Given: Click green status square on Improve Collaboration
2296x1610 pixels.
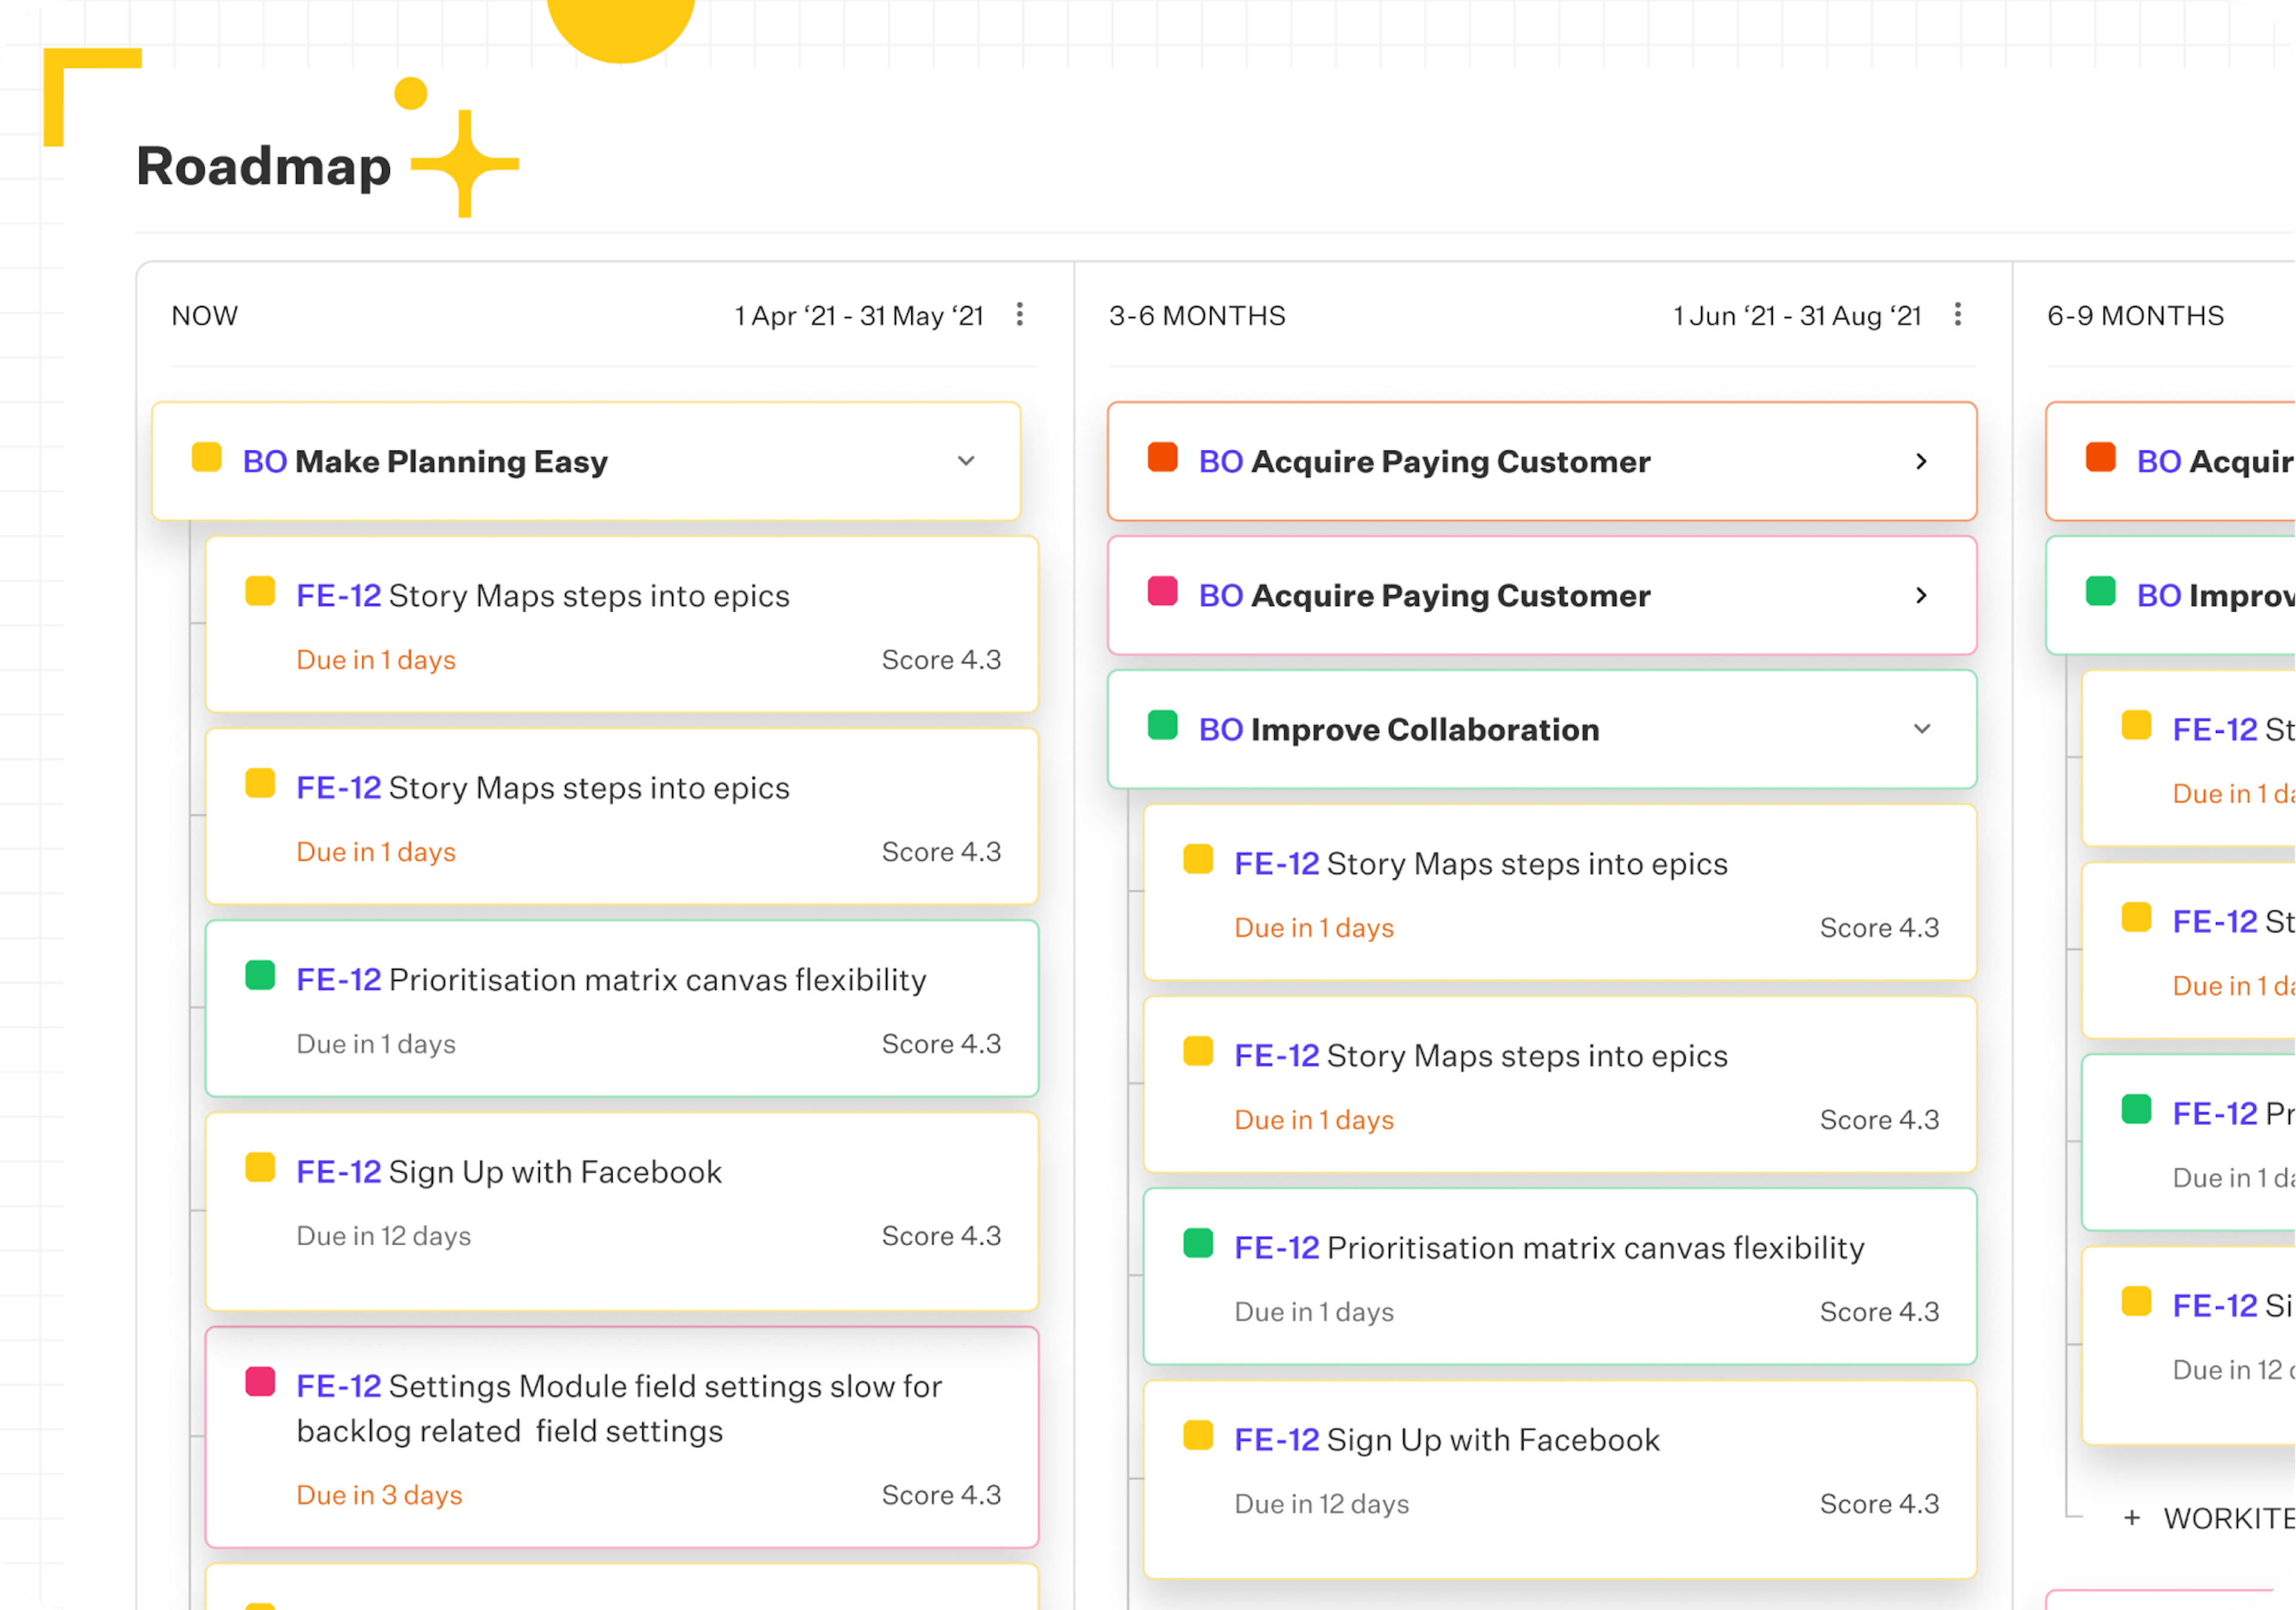Looking at the screenshot, I should [1162, 726].
